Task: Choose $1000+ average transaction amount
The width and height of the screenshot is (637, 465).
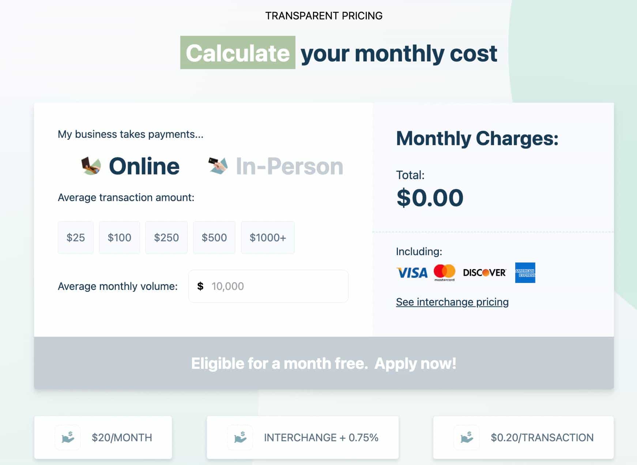Action: 268,238
